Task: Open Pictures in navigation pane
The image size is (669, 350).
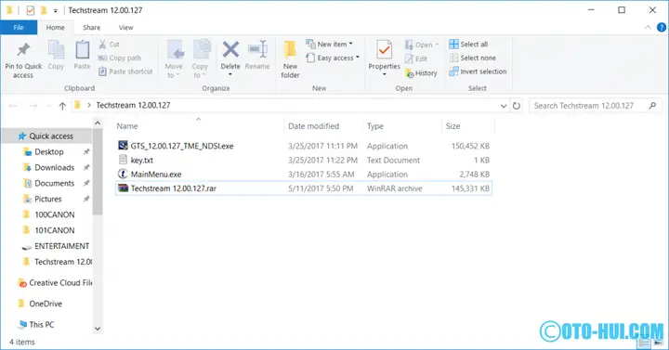Action: click(x=47, y=199)
